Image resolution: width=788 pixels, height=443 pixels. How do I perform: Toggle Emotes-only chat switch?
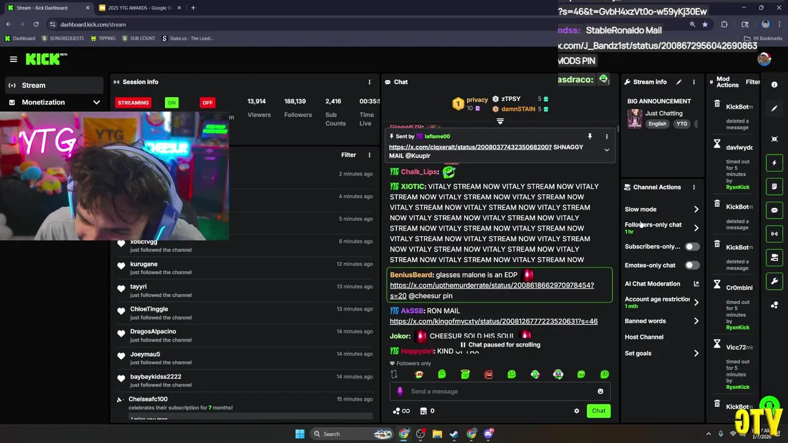pyautogui.click(x=692, y=265)
